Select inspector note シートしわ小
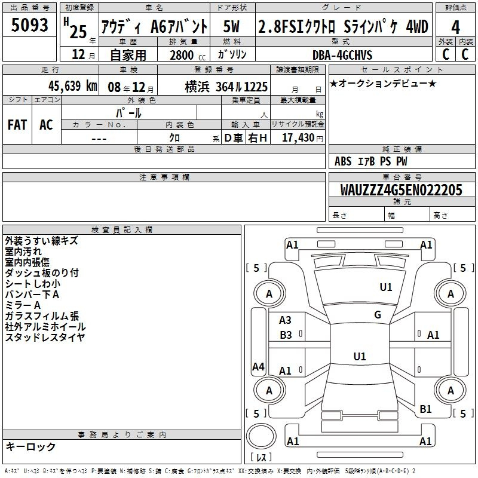This screenshot has width=478, height=478. click(x=33, y=283)
